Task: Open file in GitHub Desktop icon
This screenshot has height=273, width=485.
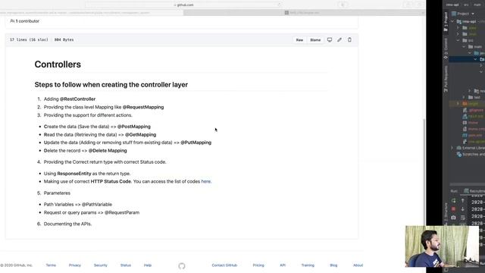Action: click(330, 39)
